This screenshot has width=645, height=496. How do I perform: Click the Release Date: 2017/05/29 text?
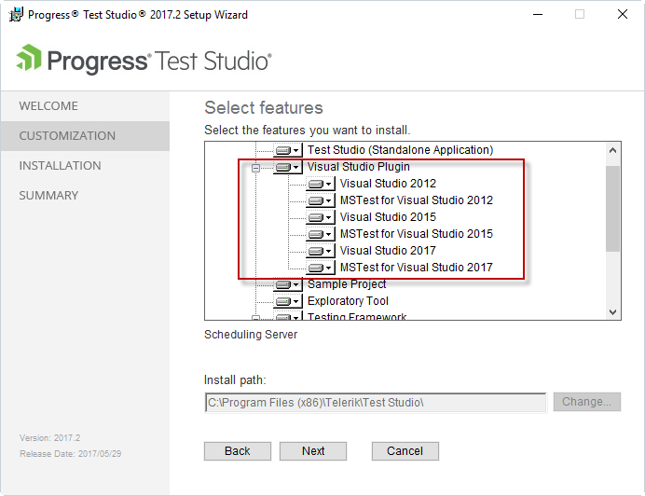coord(70,454)
